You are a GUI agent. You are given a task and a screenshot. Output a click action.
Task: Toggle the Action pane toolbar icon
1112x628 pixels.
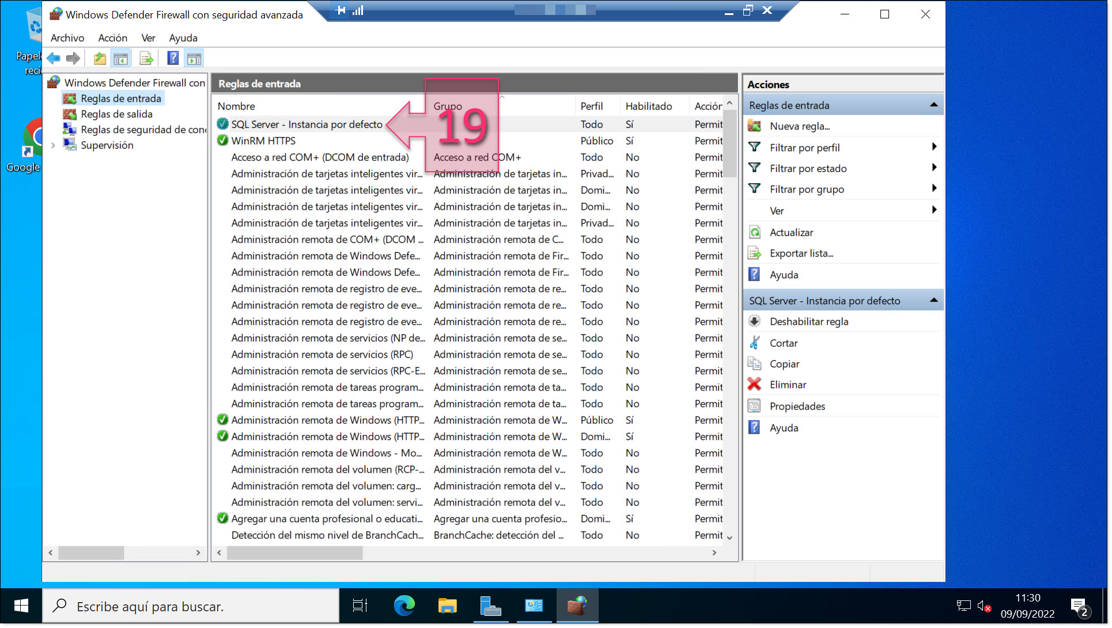194,58
